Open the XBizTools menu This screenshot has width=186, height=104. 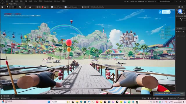click(x=57, y=1)
